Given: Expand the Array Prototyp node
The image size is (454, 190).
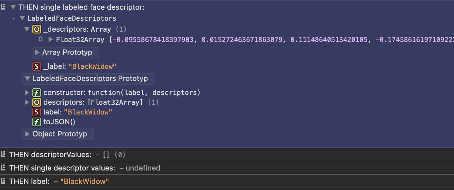Looking at the screenshot, I should tap(38, 52).
